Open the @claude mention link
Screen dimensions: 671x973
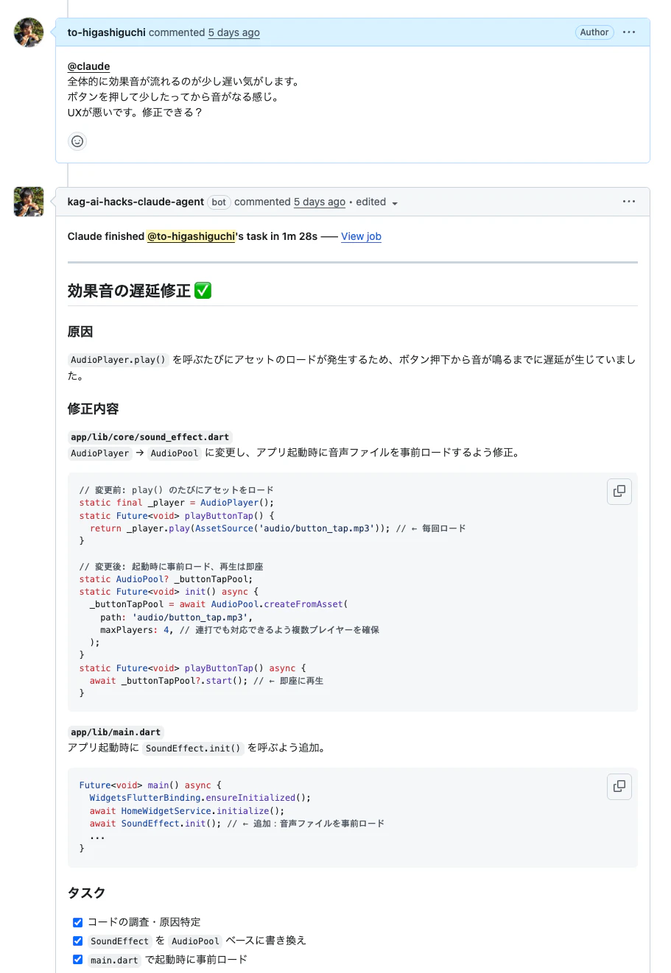tap(88, 66)
